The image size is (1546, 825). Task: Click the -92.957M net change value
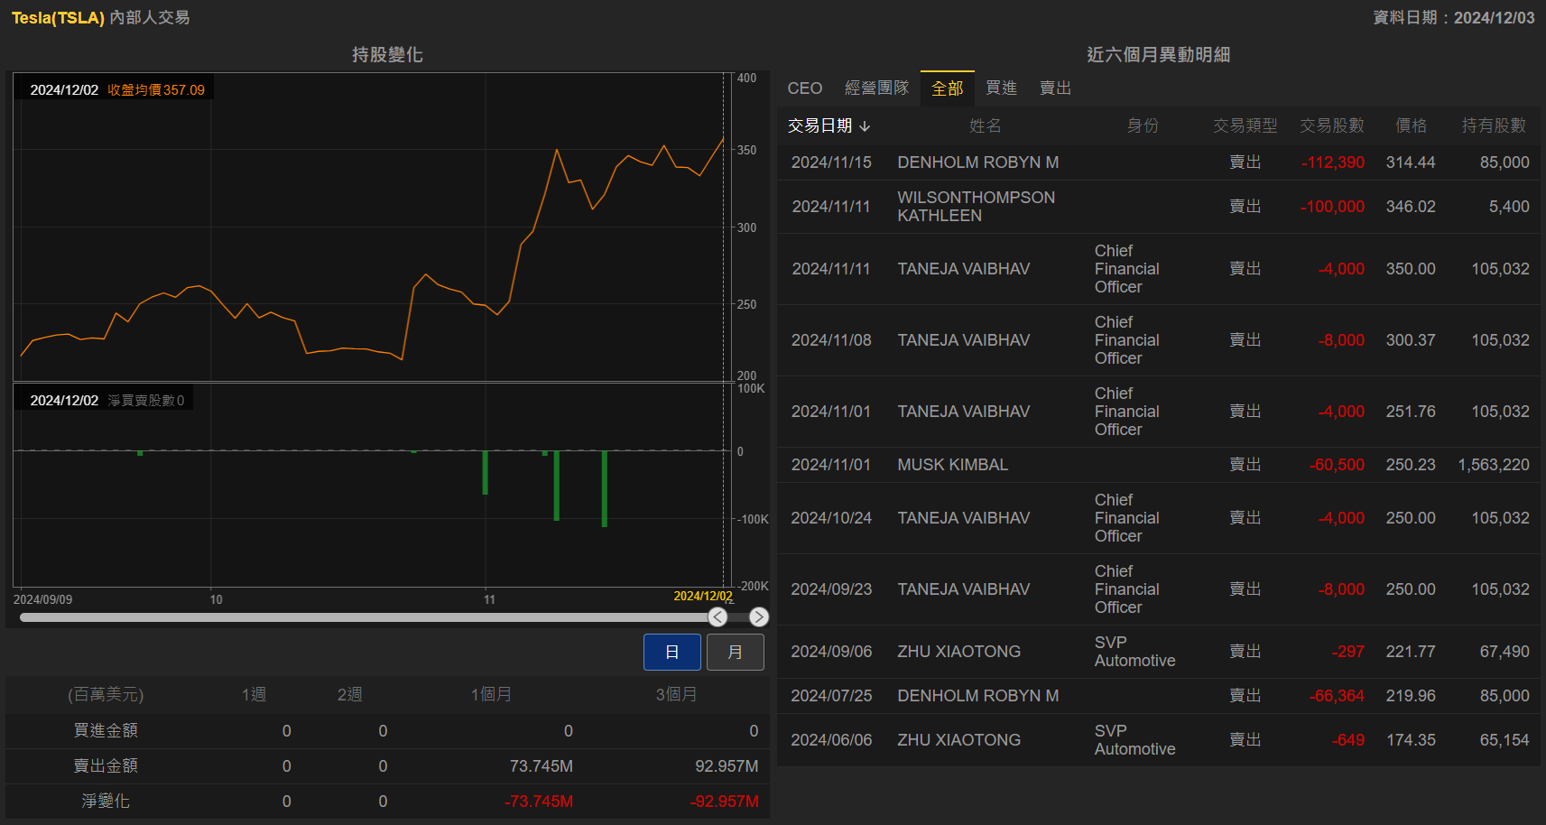point(725,802)
